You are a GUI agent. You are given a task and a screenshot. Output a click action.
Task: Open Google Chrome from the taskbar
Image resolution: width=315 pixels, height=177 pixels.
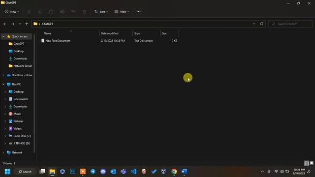[x=174, y=172]
